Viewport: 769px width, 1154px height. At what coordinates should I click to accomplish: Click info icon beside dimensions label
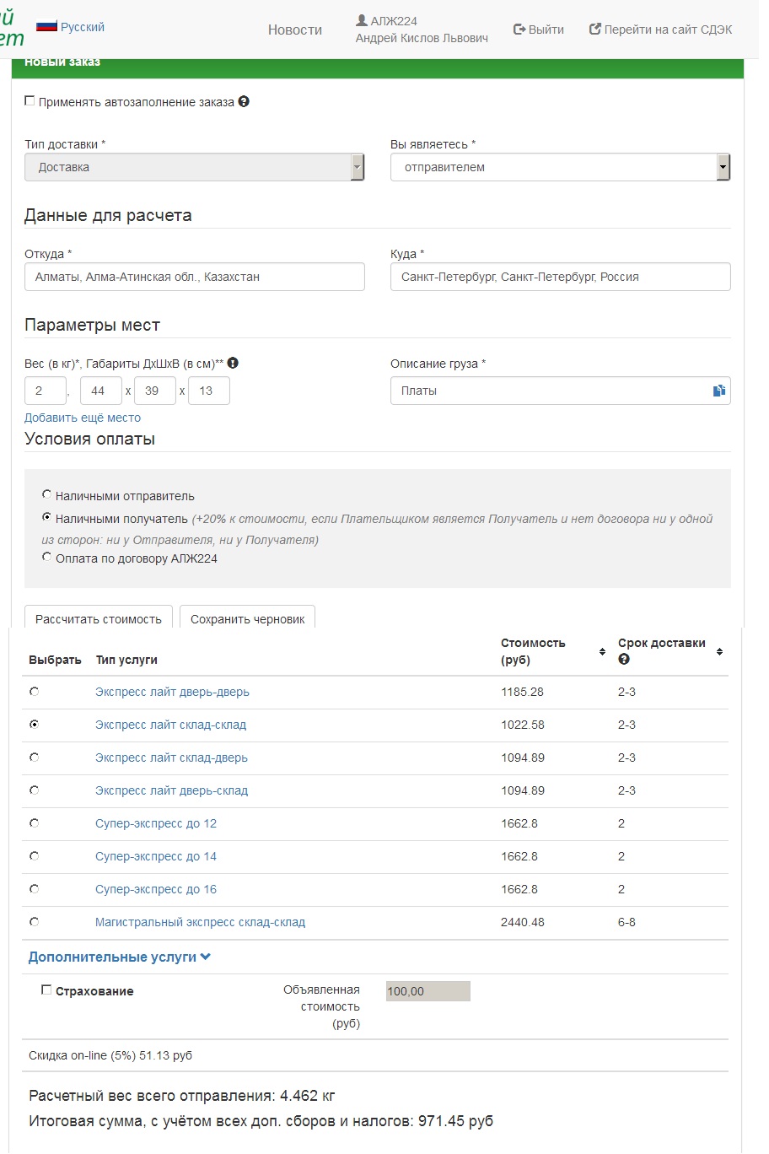[x=233, y=364]
